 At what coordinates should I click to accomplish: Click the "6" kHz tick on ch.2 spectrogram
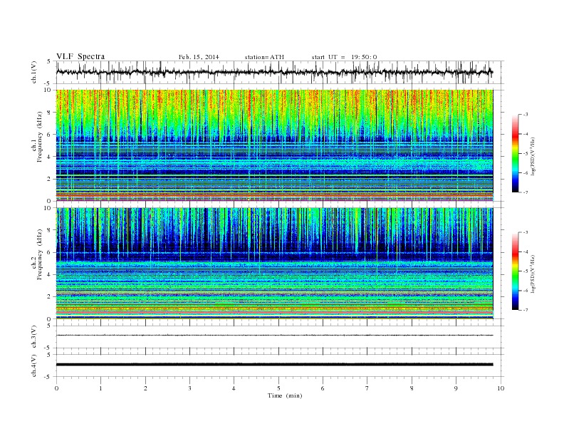point(50,252)
